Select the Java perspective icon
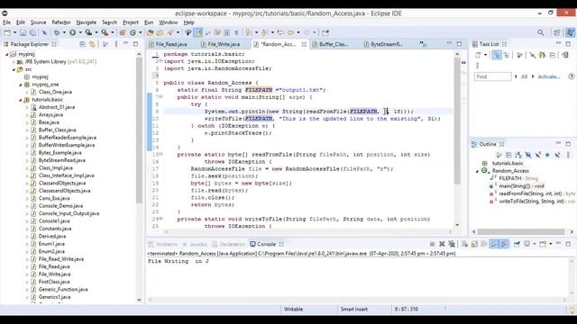This screenshot has height=324, width=577. tap(570, 32)
